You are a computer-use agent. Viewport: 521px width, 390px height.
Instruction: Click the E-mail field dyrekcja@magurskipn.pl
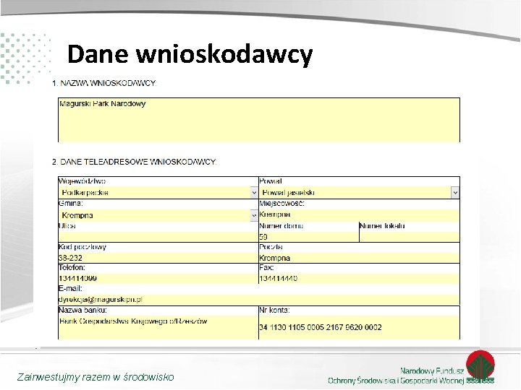click(259, 300)
